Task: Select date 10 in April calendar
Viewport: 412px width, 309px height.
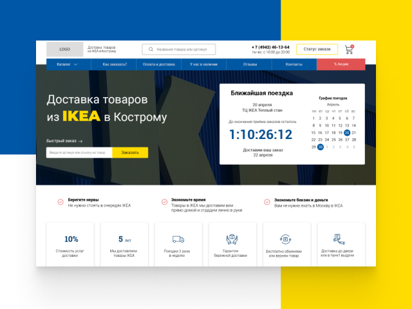Action: 327,126
